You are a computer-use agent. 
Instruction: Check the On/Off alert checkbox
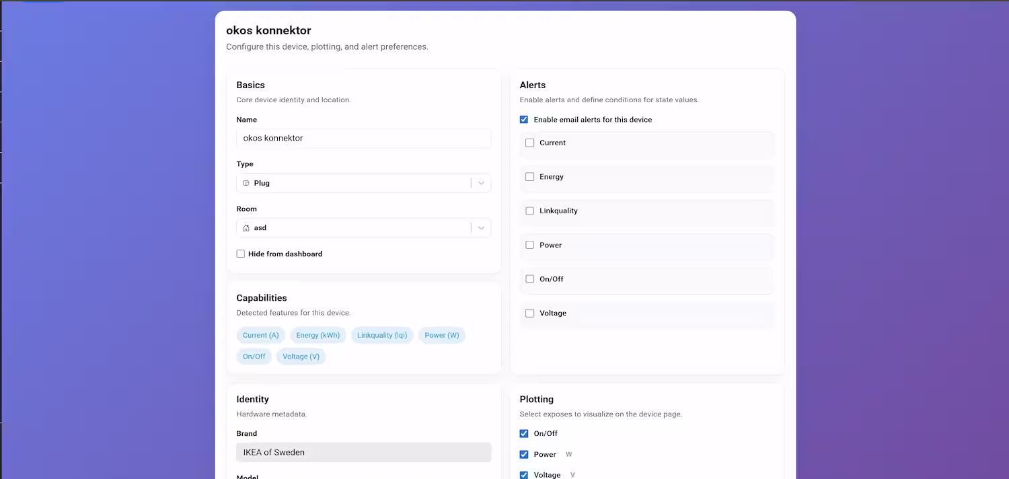(529, 279)
